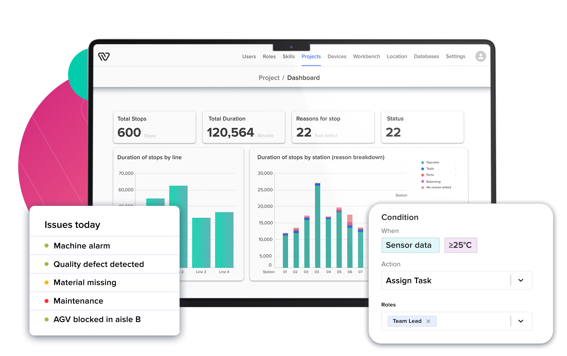Remove the Team Lead role tag
This screenshot has width=567, height=356.
[428, 321]
